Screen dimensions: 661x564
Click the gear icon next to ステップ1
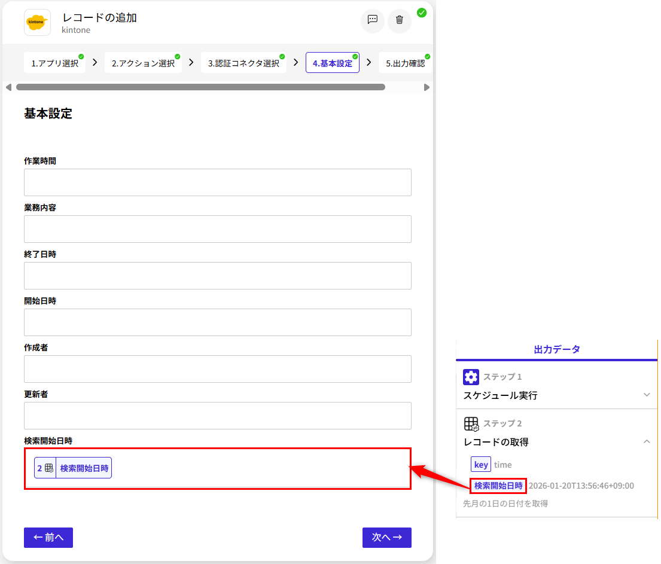coord(471,377)
